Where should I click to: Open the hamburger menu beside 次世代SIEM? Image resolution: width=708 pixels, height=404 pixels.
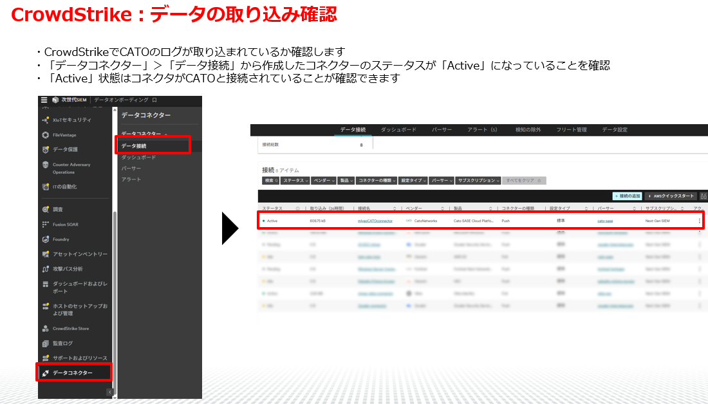tap(44, 100)
